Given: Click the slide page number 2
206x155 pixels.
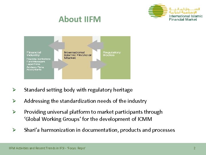Looking at the screenshot, I should click(195, 148).
